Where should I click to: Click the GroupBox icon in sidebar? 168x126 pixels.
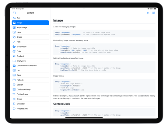[14, 104]
